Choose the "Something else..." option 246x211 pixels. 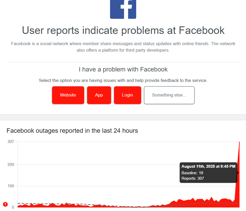pos(169,95)
